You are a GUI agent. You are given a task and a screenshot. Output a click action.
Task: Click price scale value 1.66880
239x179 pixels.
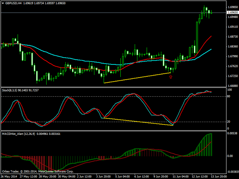[x=233, y=86]
